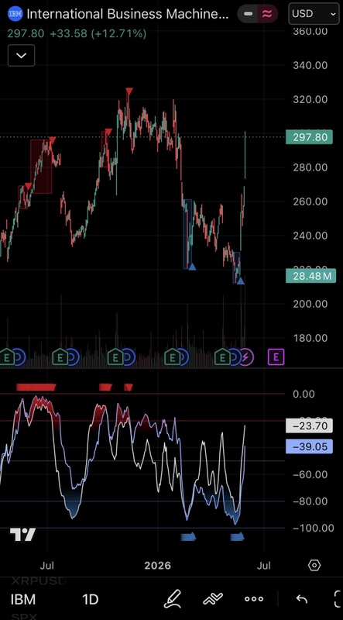This screenshot has height=620, width=343.
Task: Tap the purple upcoming earnings E marker
Action: pyautogui.click(x=276, y=357)
